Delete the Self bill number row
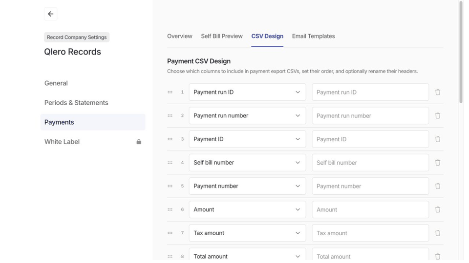This screenshot has width=469, height=263. (x=438, y=163)
